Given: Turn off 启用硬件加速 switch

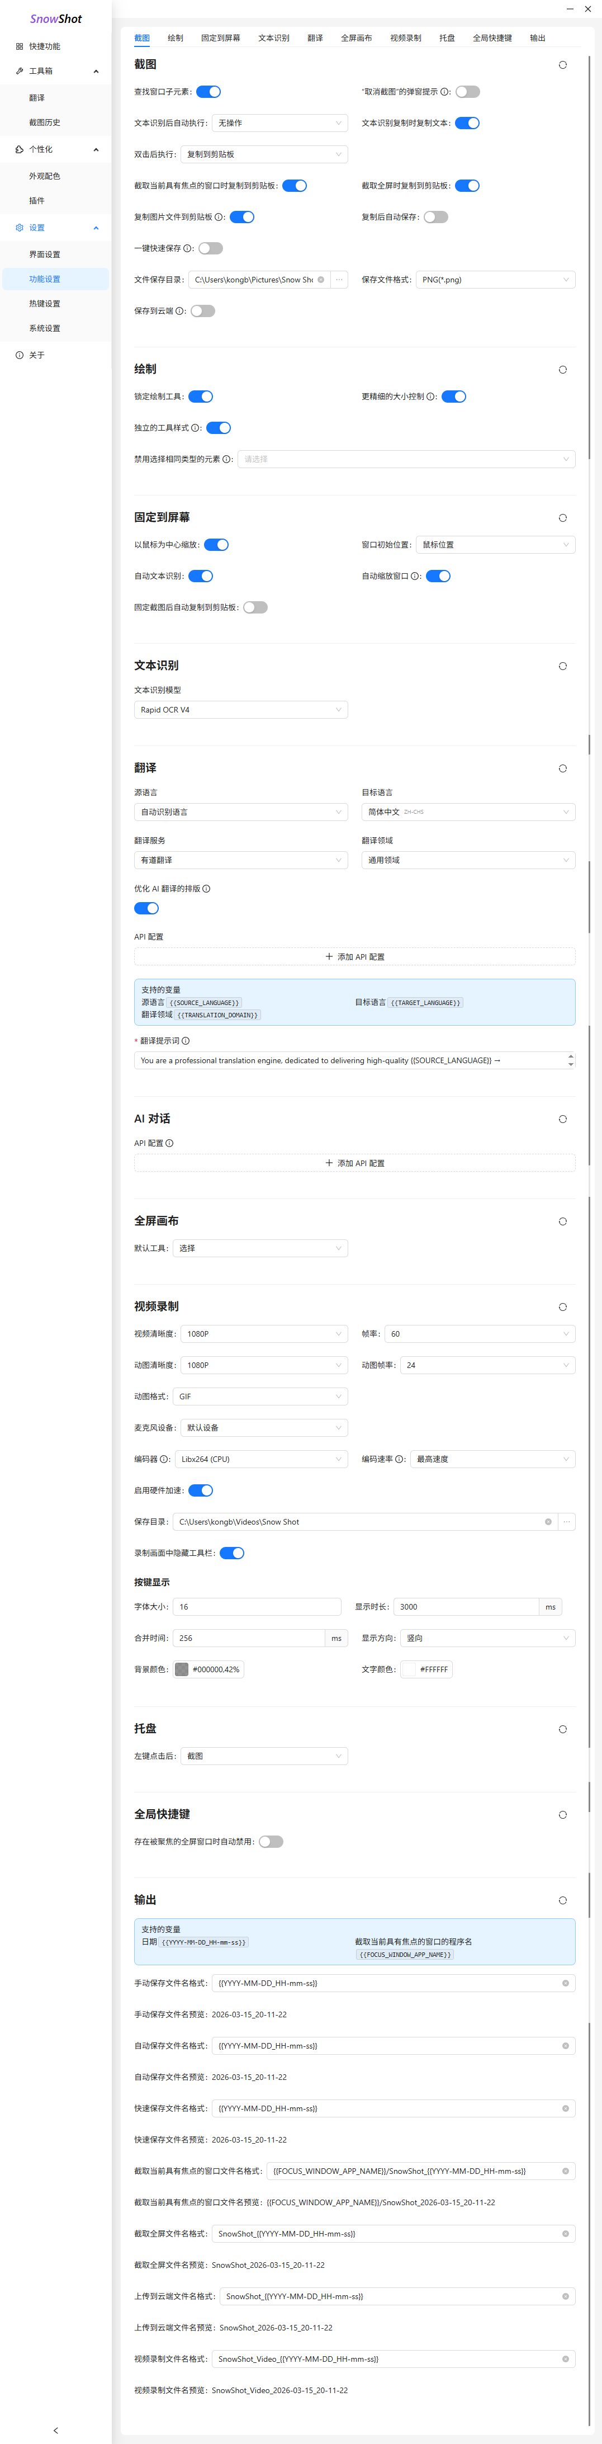Looking at the screenshot, I should tap(201, 1490).
